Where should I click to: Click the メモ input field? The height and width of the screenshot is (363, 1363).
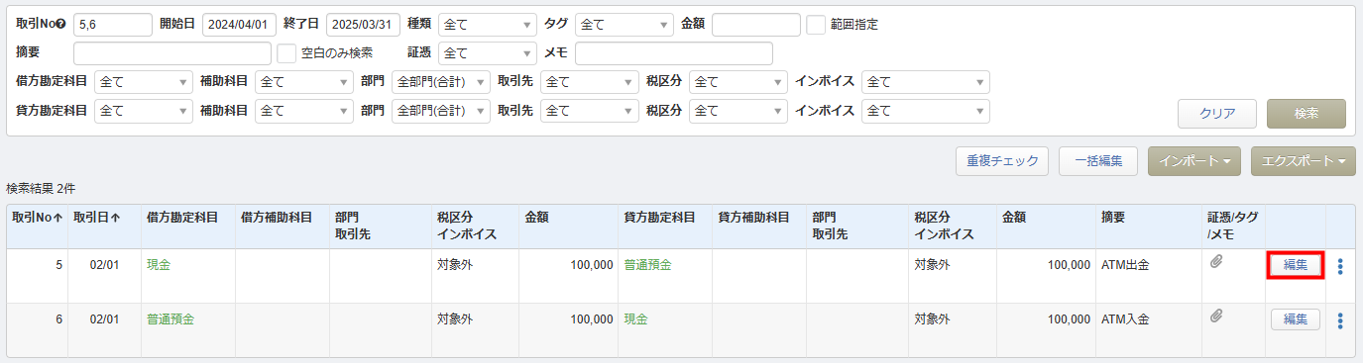[674, 53]
